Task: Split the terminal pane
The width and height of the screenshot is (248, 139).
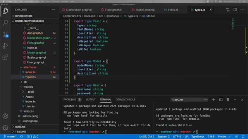Action: 221,100
